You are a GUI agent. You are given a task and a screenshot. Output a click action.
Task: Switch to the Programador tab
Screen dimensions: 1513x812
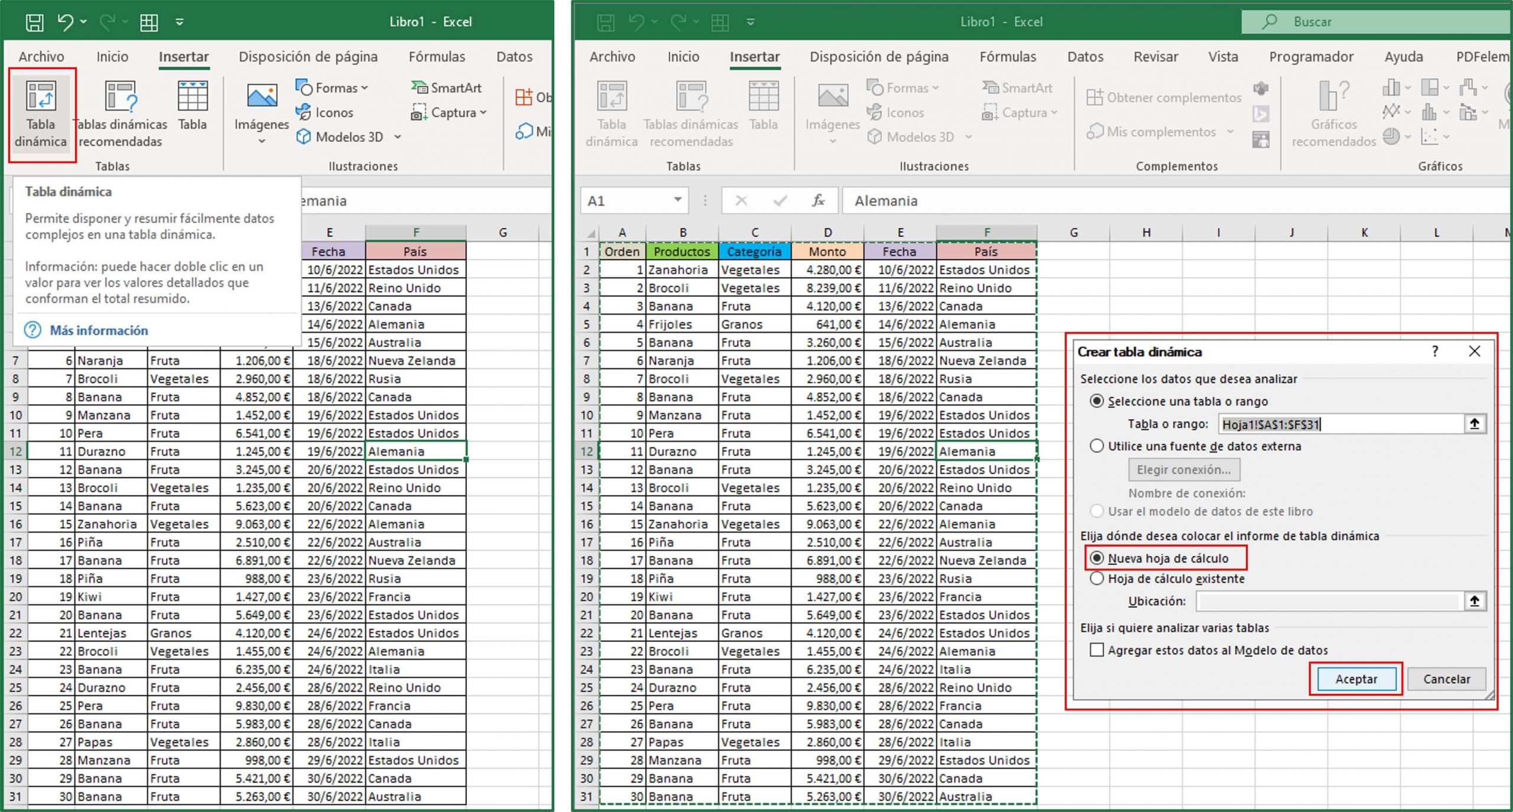(x=1311, y=57)
